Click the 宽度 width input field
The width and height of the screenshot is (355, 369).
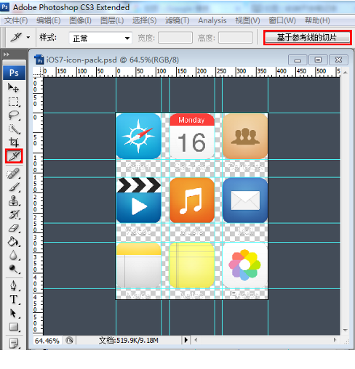click(x=175, y=38)
